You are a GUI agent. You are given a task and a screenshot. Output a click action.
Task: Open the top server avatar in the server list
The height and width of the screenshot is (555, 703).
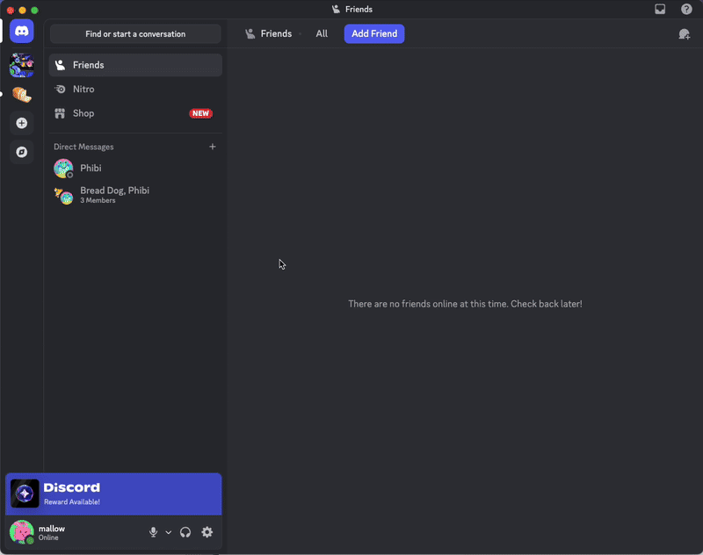21,64
